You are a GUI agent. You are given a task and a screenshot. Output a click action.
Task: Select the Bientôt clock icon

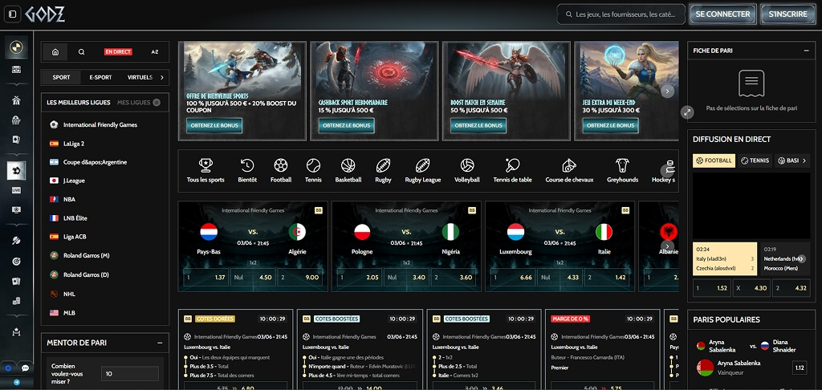pos(247,165)
